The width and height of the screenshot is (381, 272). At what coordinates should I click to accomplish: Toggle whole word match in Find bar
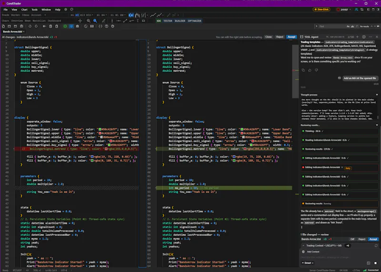pyautogui.click(x=352, y=26)
